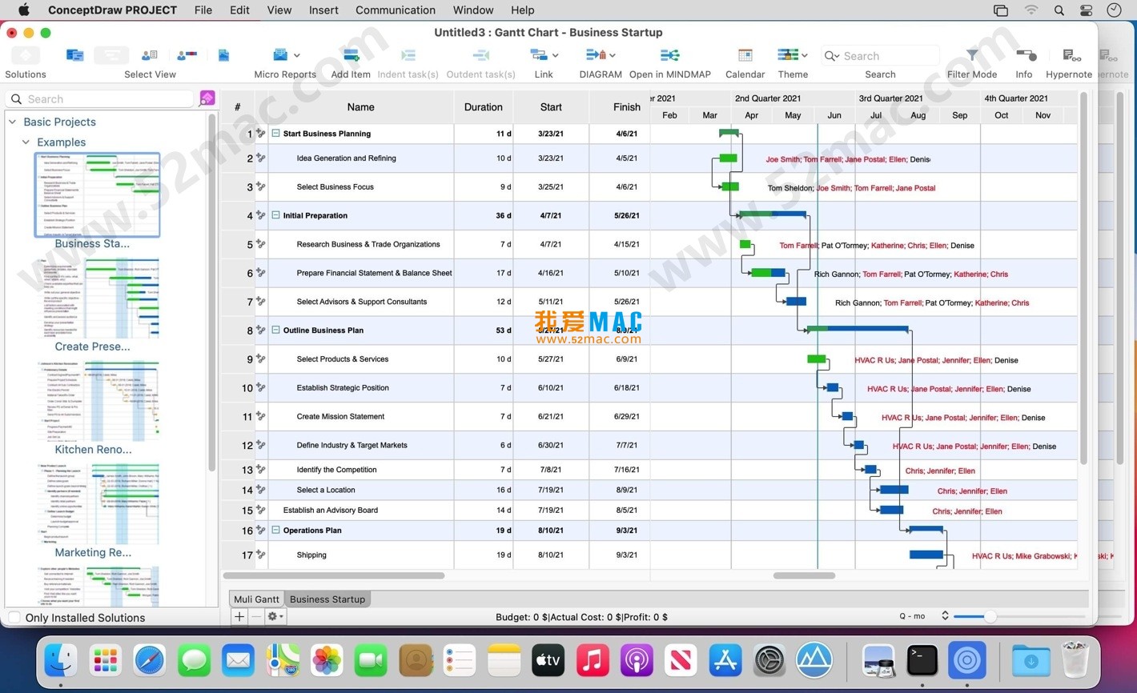
Task: Select the dashboard report view icon
Action: pyautogui.click(x=223, y=55)
